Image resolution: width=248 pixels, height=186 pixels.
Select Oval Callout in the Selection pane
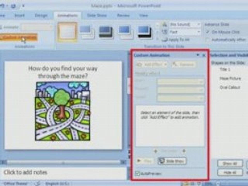click(230, 87)
